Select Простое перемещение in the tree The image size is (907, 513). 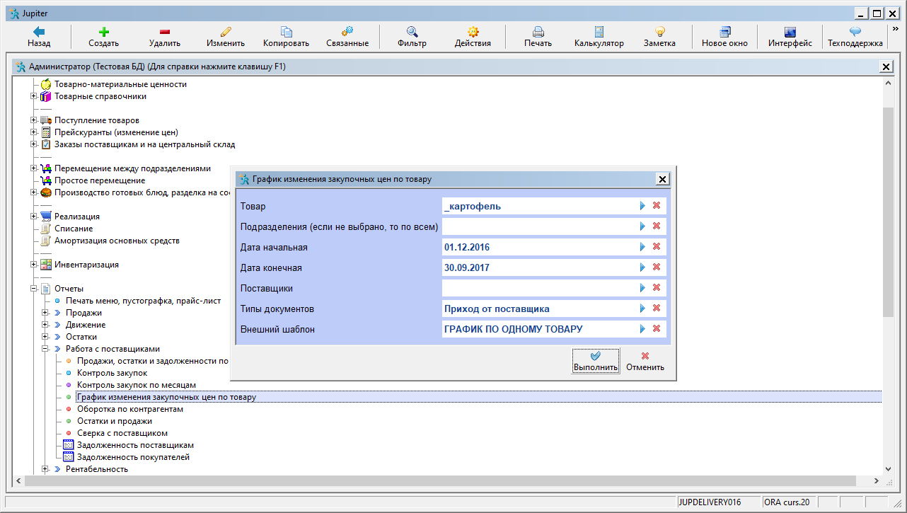100,180
